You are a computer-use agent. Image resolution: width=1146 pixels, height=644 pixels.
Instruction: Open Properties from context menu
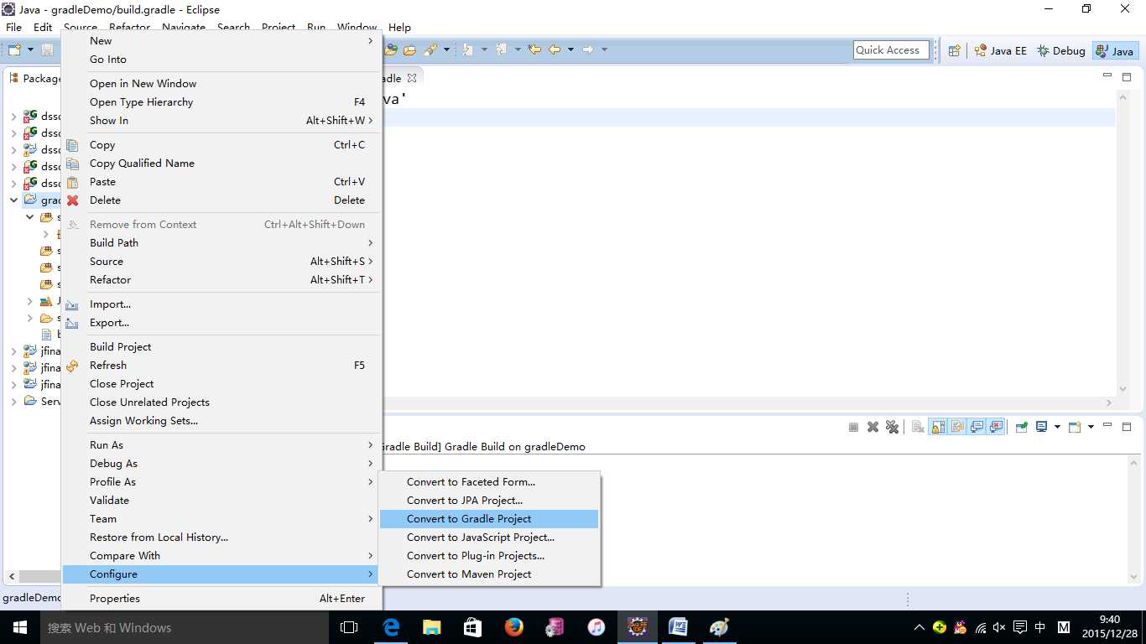coord(221,599)
